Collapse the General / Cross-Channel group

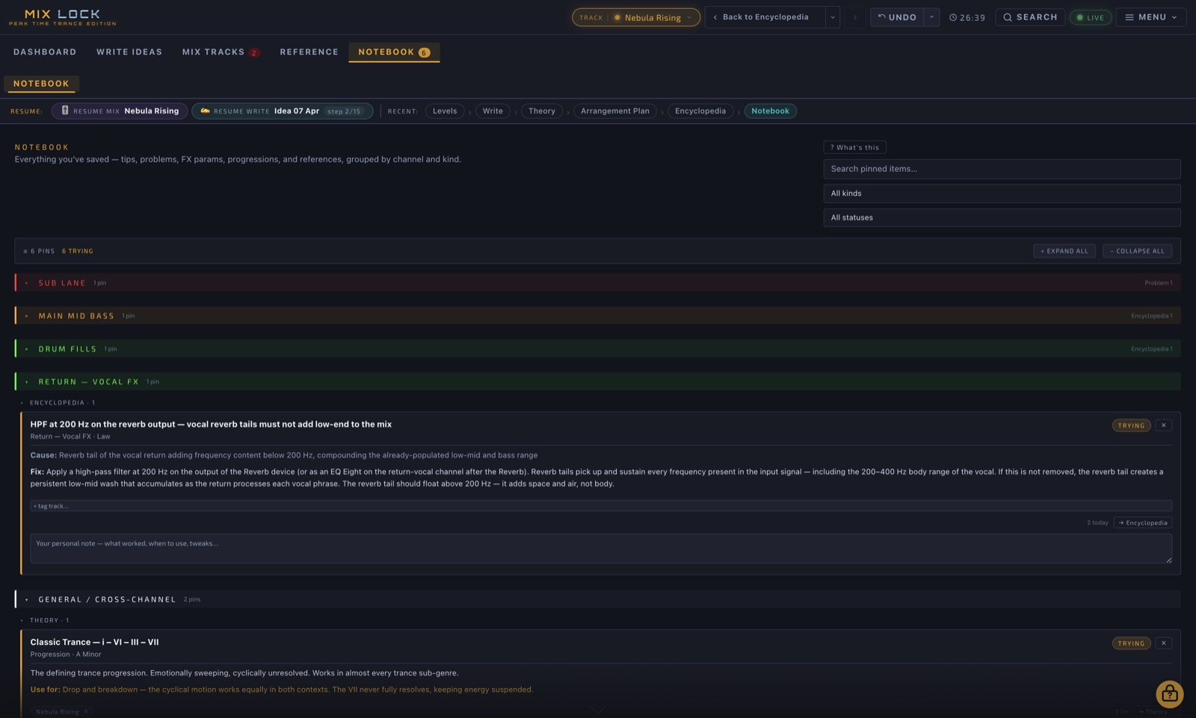(x=598, y=599)
